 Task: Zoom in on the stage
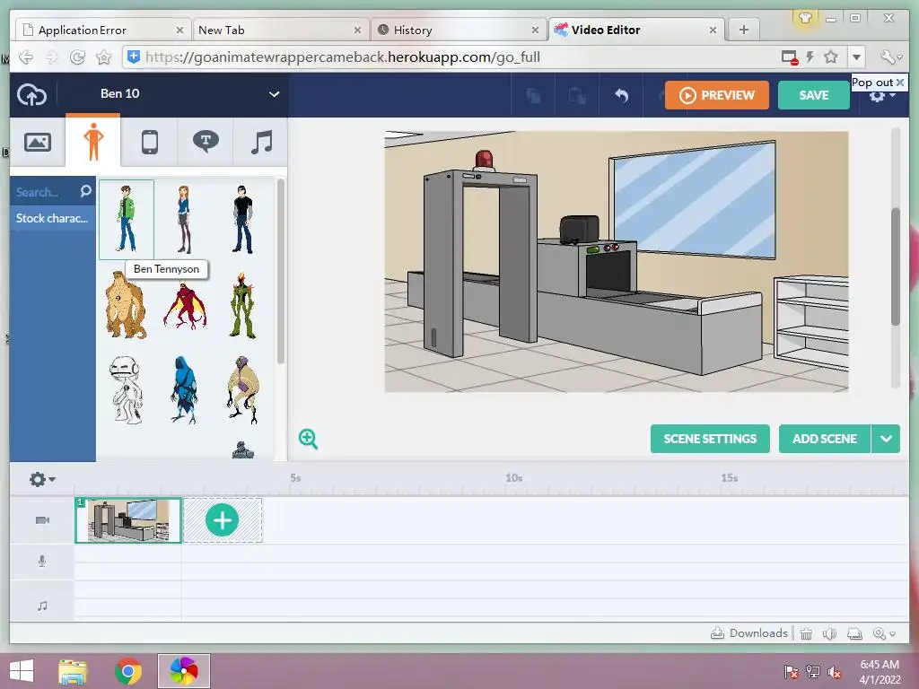(309, 439)
